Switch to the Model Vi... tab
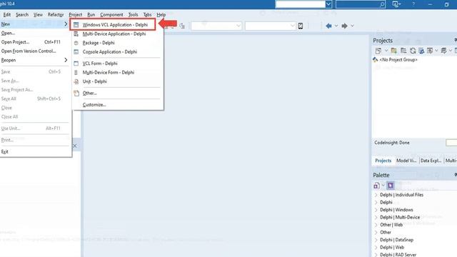The image size is (457, 257). [406, 161]
